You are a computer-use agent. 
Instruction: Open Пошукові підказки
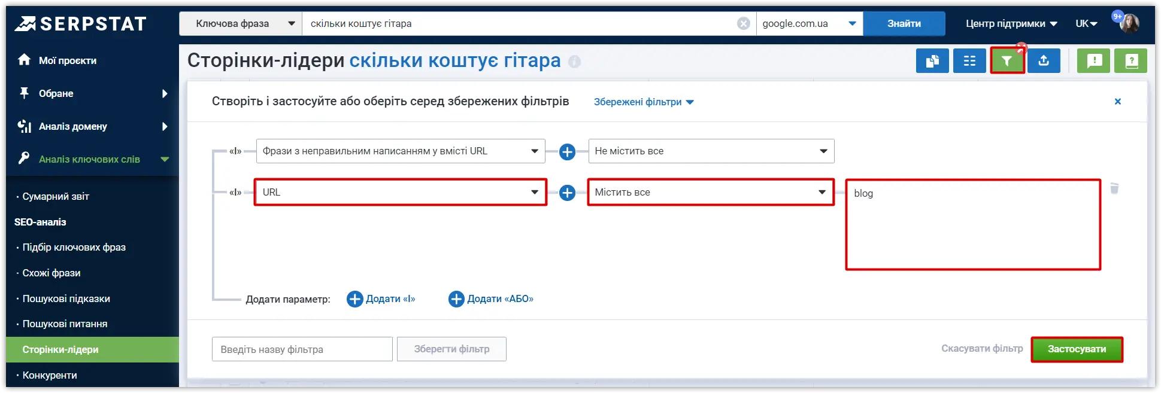click(x=66, y=298)
